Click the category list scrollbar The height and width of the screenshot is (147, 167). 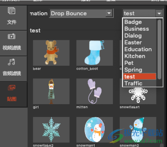click(x=159, y=49)
